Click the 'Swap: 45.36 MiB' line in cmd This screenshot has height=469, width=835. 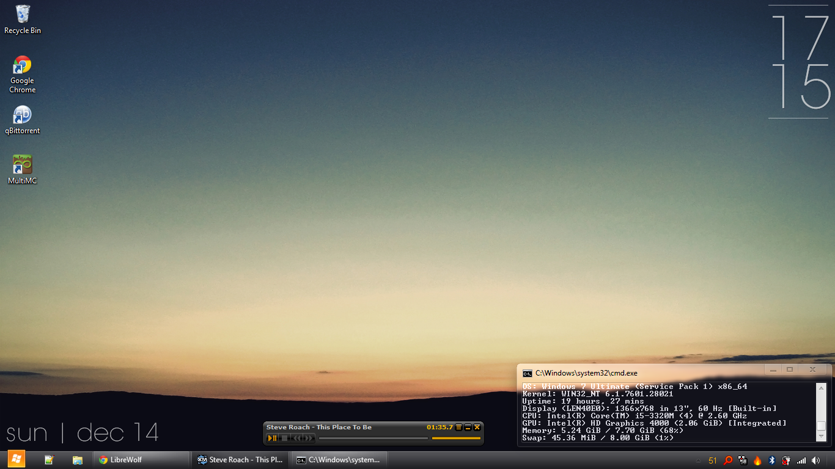598,438
